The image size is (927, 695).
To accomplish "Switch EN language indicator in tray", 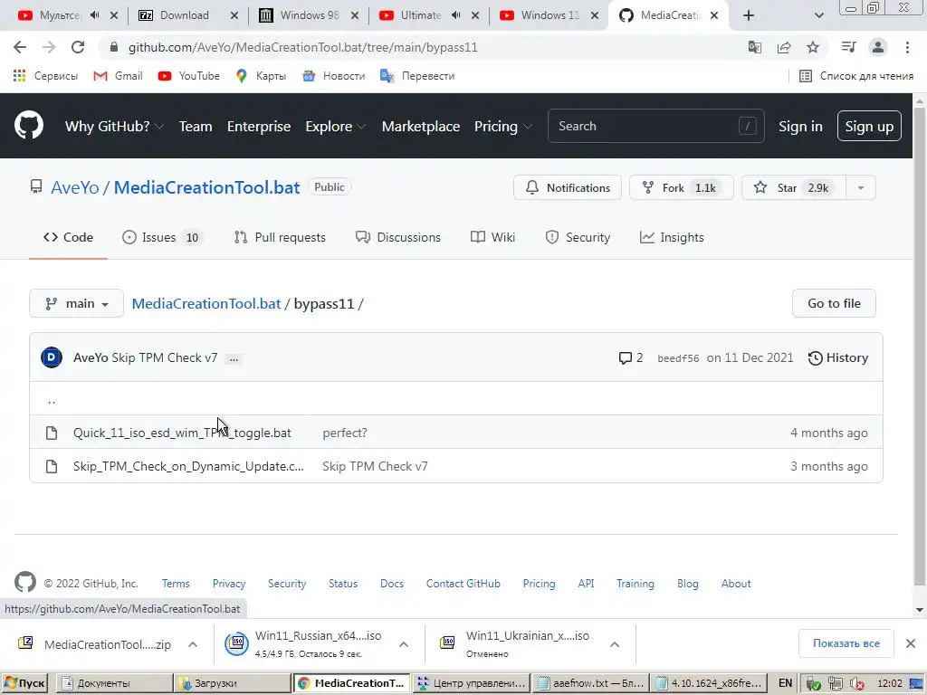I will tap(785, 683).
